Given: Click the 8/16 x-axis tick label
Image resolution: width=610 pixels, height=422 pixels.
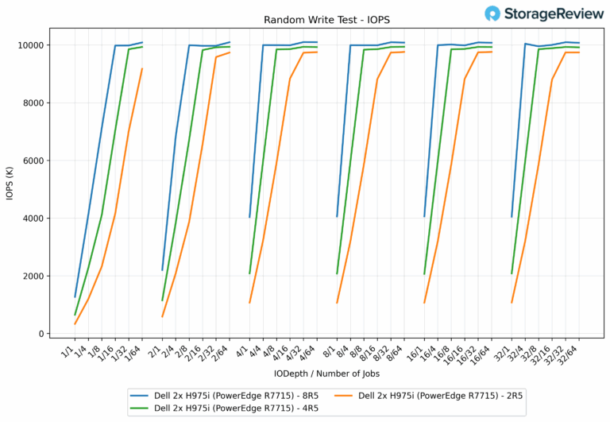Looking at the screenshot, I should coord(369,350).
